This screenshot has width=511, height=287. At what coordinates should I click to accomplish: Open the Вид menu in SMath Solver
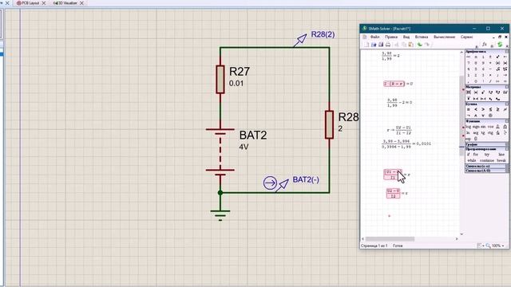pyautogui.click(x=406, y=37)
